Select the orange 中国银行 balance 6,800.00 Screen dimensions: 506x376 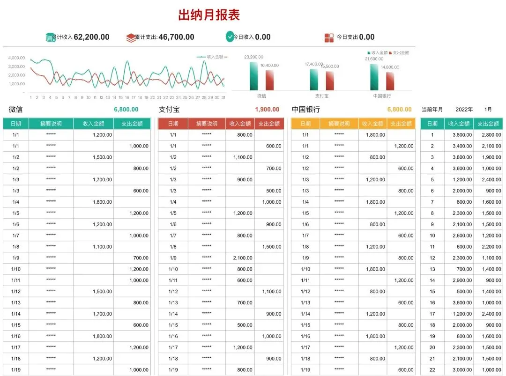[x=400, y=109]
